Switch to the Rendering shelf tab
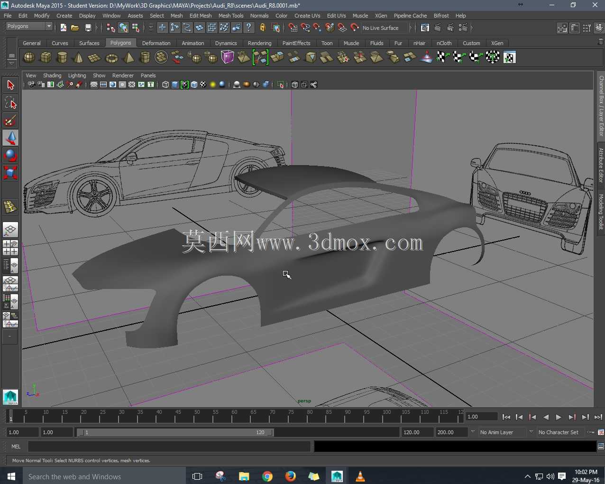Image resolution: width=605 pixels, height=484 pixels. [259, 43]
